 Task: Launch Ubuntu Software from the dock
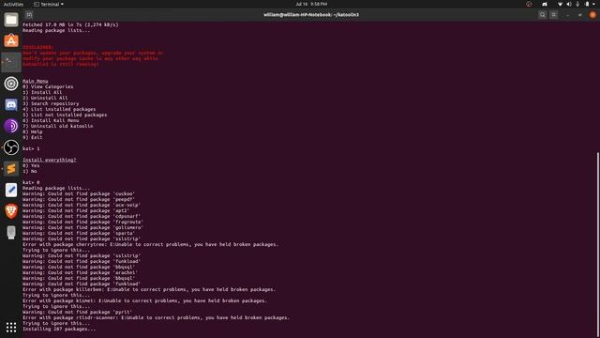pos(11,40)
